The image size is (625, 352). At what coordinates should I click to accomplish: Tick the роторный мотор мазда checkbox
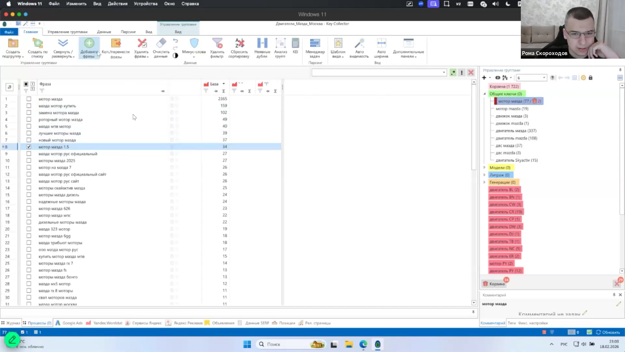click(29, 119)
